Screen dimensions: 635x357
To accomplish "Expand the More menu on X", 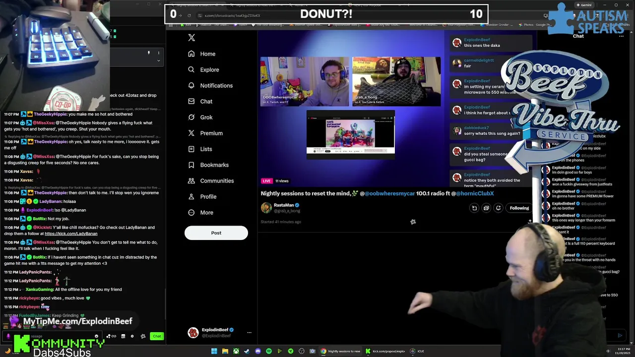I will 201,212.
